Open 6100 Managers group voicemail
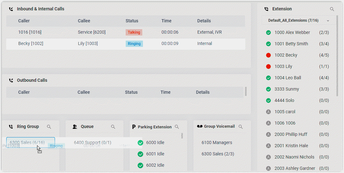Screen dimensions: 344x173 pyautogui.click(x=217, y=142)
